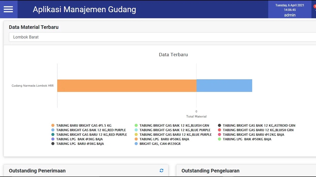
Task: Toggle BRIGHT GAS, CAN @220GR legend entry
Action: pyautogui.click(x=158, y=144)
